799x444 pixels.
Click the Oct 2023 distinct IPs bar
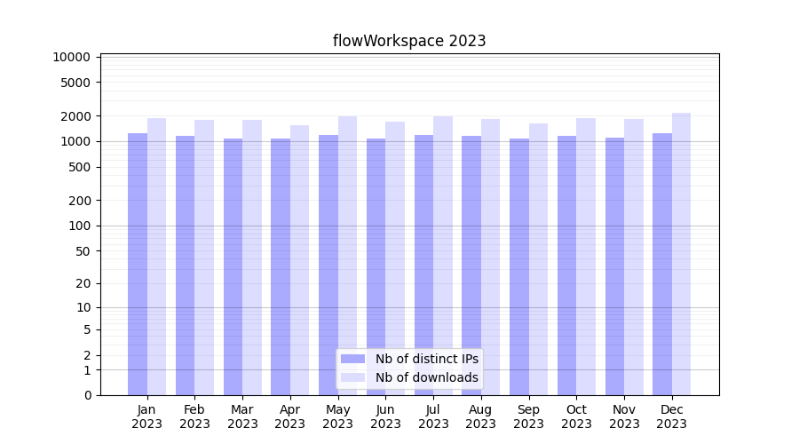(567, 266)
